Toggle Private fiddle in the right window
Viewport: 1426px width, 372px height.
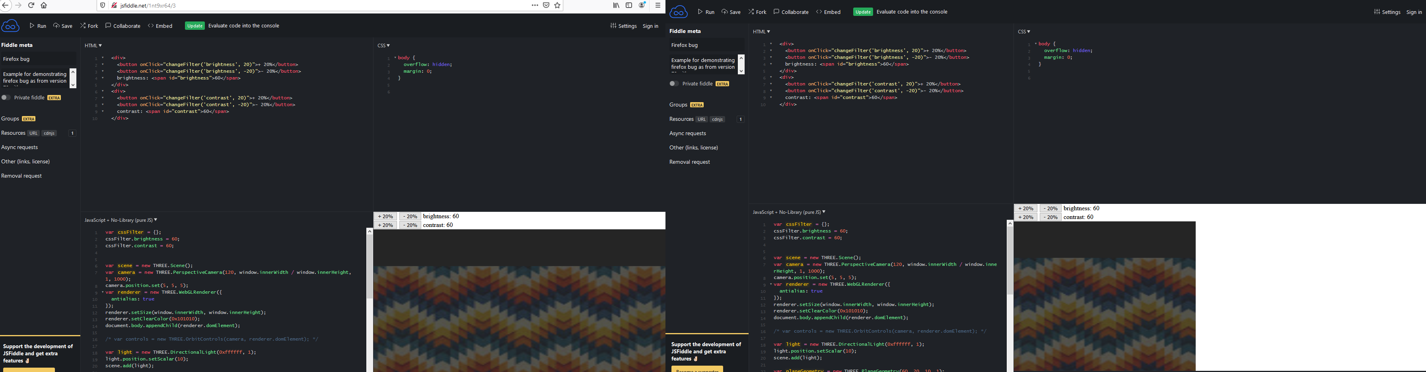point(674,83)
